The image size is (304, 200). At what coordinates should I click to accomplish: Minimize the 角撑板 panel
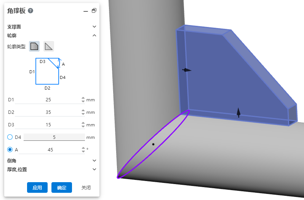click(x=86, y=11)
